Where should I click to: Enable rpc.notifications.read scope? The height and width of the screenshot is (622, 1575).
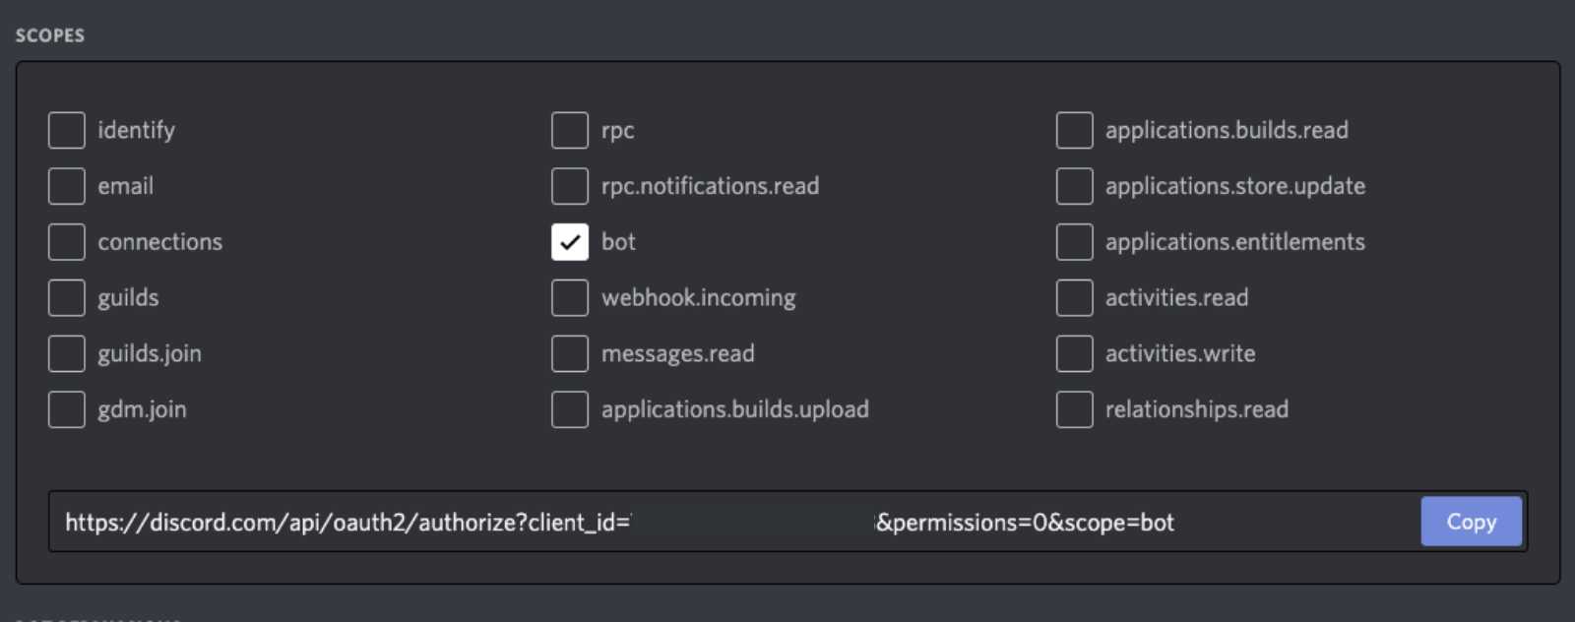tap(570, 186)
